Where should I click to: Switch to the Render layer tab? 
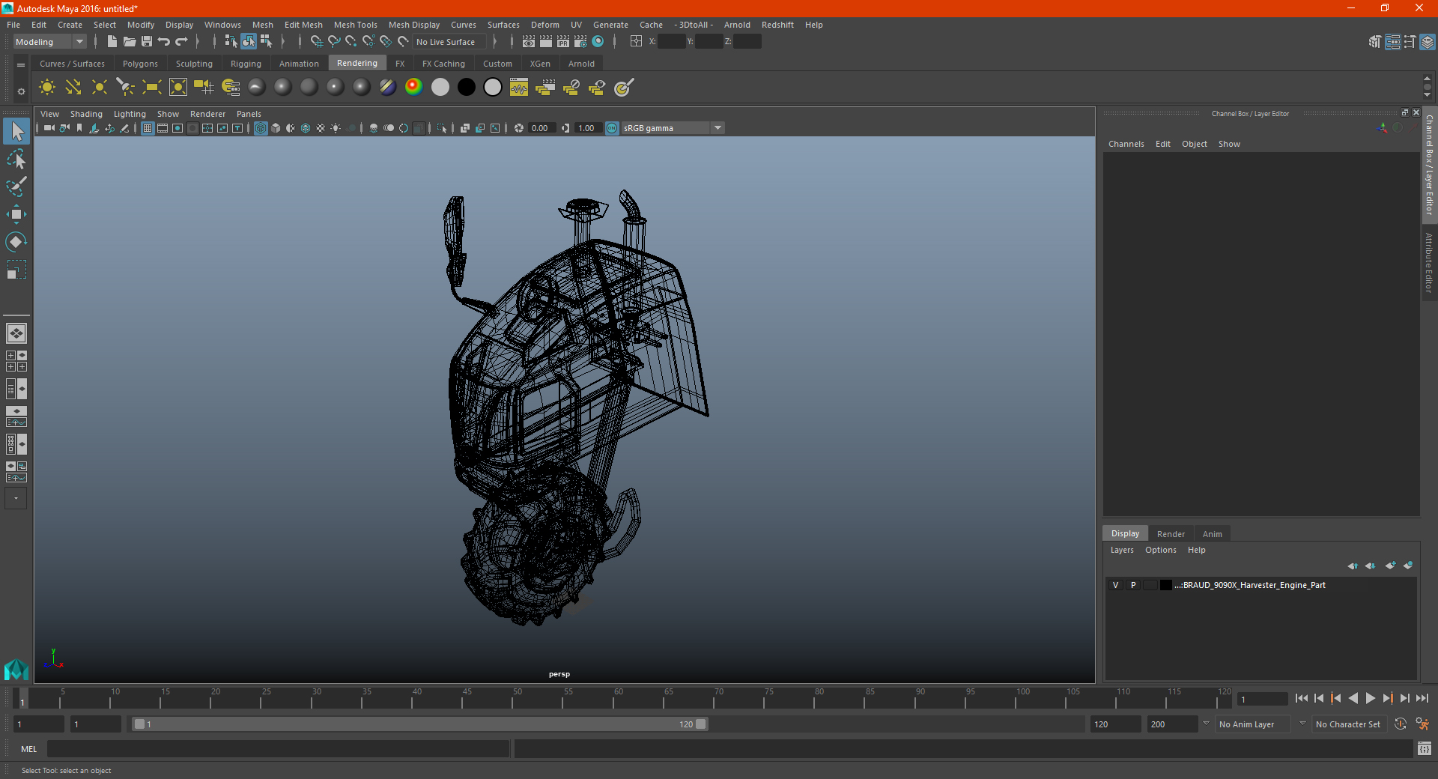(1171, 534)
